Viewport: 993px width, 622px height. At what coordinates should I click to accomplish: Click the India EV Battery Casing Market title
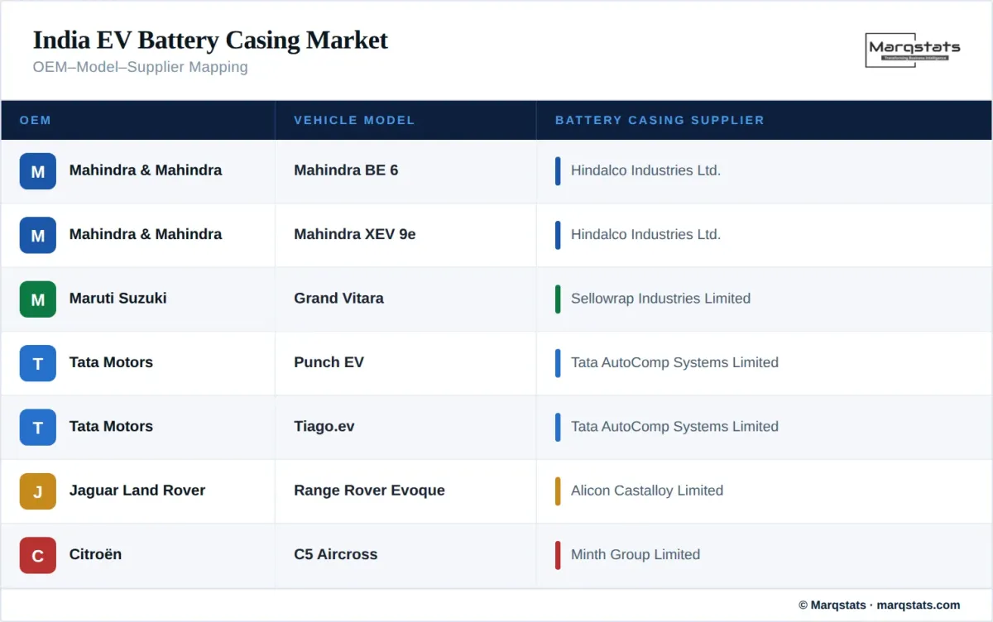click(x=210, y=40)
